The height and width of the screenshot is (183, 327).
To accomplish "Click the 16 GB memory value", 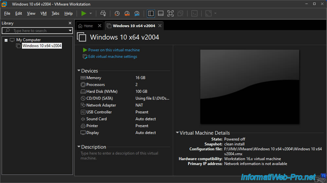I will (140, 78).
